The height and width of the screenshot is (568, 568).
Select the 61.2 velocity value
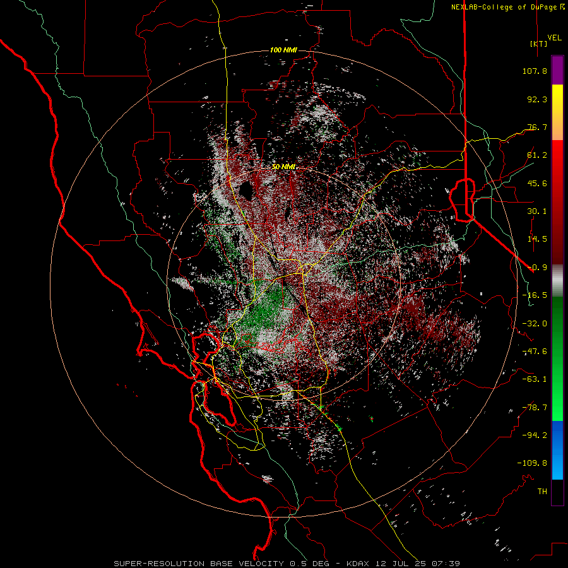tap(537, 155)
